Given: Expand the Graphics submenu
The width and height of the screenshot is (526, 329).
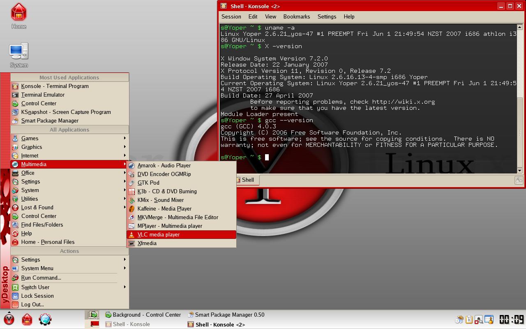Looking at the screenshot, I should tap(69, 147).
